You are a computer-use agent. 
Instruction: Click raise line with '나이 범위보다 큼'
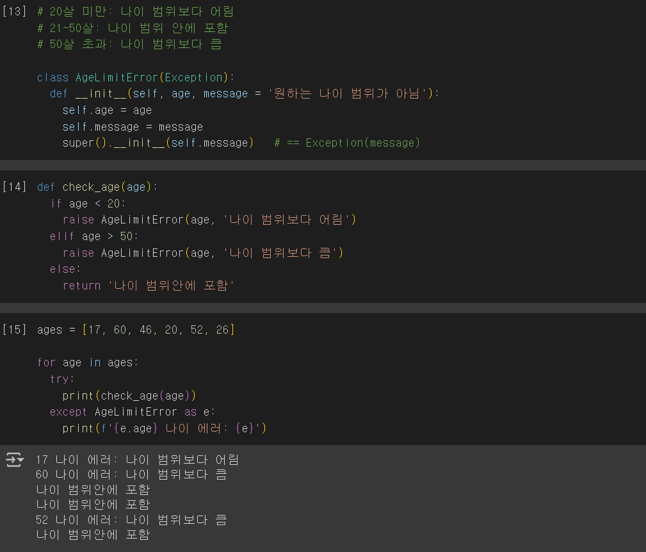point(203,252)
